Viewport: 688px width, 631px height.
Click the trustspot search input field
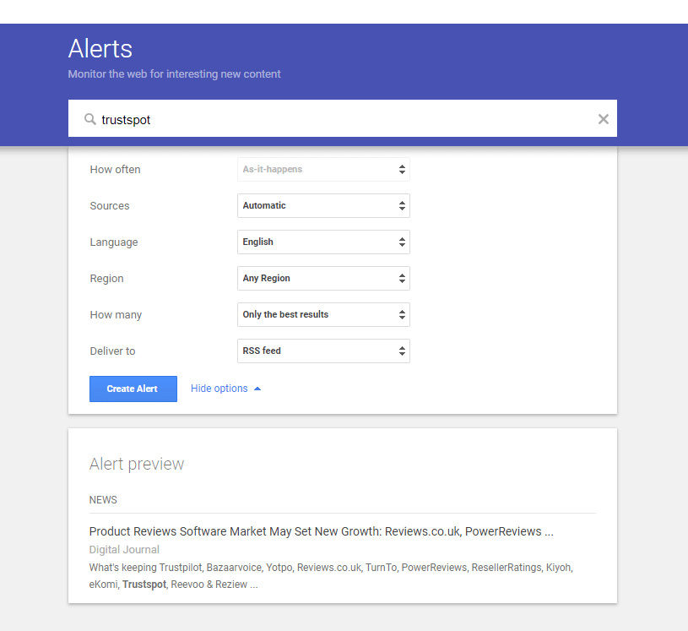(x=342, y=118)
